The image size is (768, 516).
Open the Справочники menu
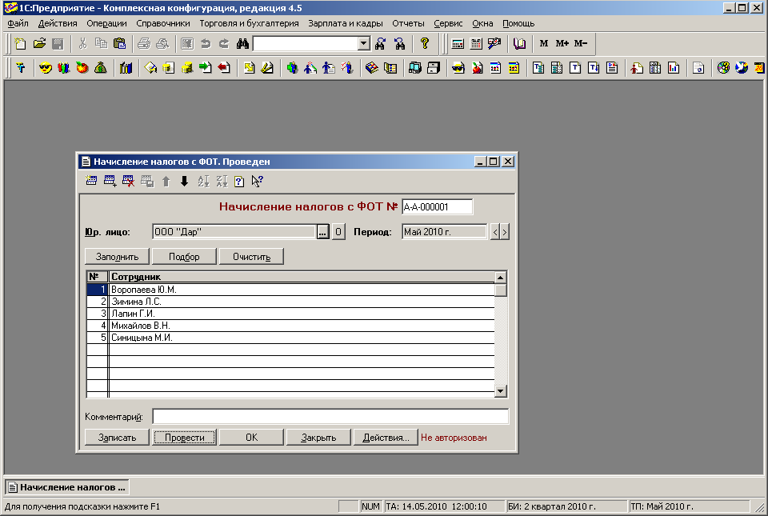163,23
